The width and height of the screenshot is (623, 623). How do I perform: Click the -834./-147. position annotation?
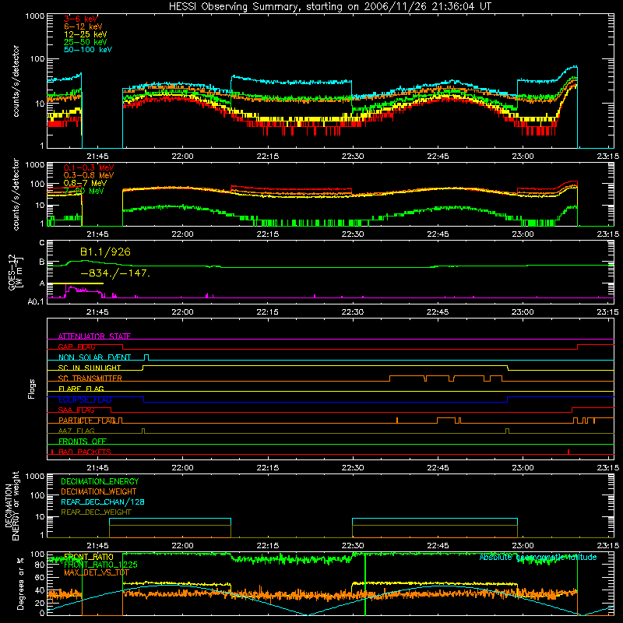[x=115, y=273]
